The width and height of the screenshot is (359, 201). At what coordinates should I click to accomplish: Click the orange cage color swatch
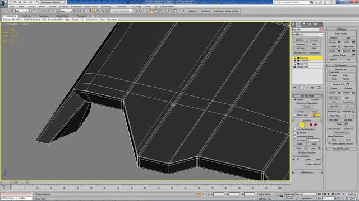(x=315, y=116)
